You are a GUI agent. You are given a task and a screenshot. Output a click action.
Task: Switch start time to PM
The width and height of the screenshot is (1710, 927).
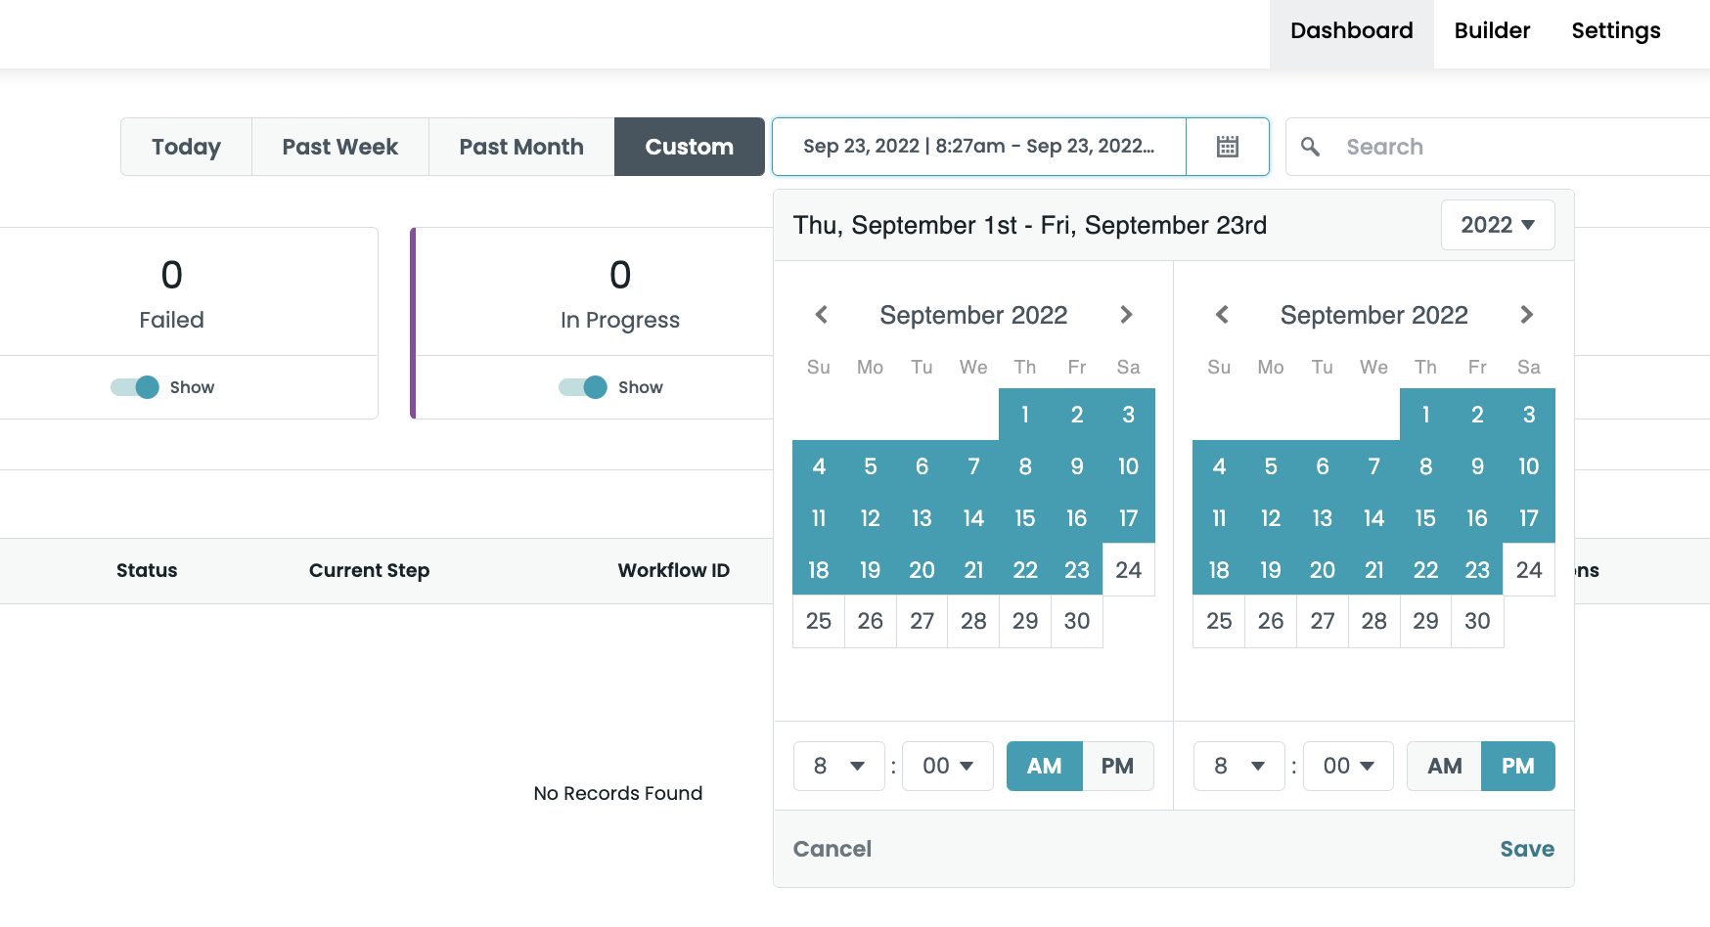[x=1118, y=766]
